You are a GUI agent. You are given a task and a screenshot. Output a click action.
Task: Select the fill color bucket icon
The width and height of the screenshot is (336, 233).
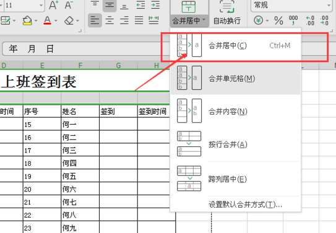click(x=27, y=20)
